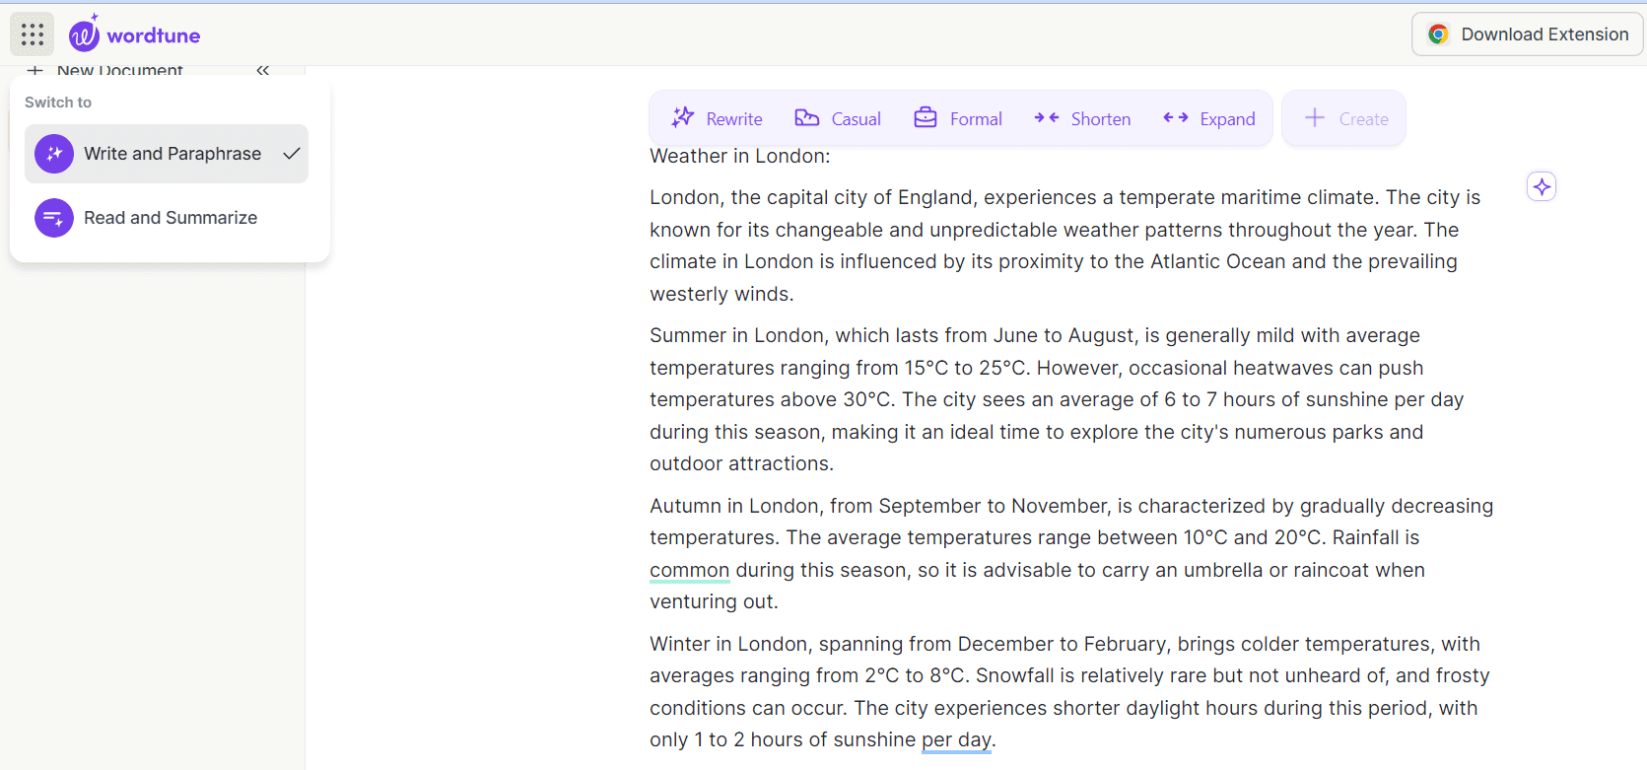Click the Read and Summarize circle icon
The height and width of the screenshot is (770, 1647).
[x=53, y=217]
